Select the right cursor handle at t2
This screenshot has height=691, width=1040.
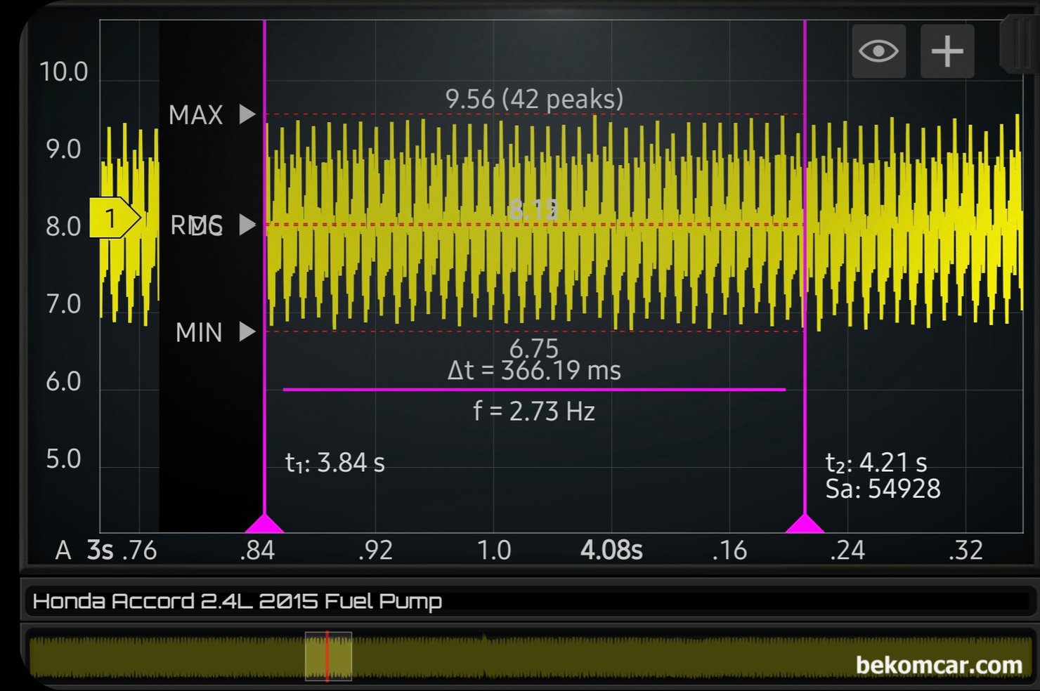[804, 524]
